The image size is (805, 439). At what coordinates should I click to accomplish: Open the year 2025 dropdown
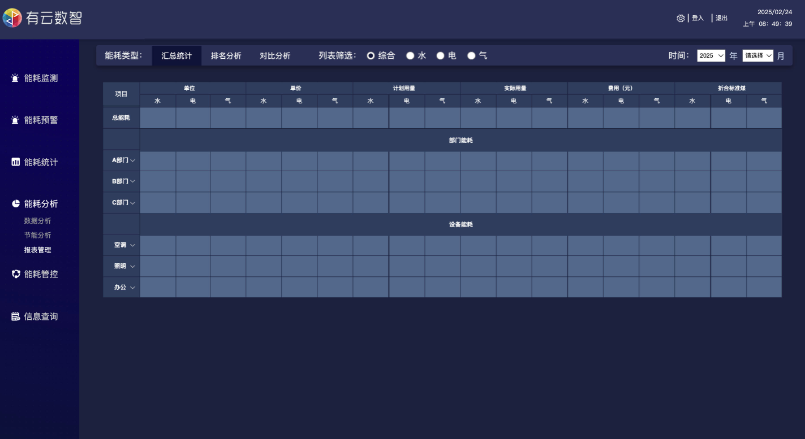(711, 55)
